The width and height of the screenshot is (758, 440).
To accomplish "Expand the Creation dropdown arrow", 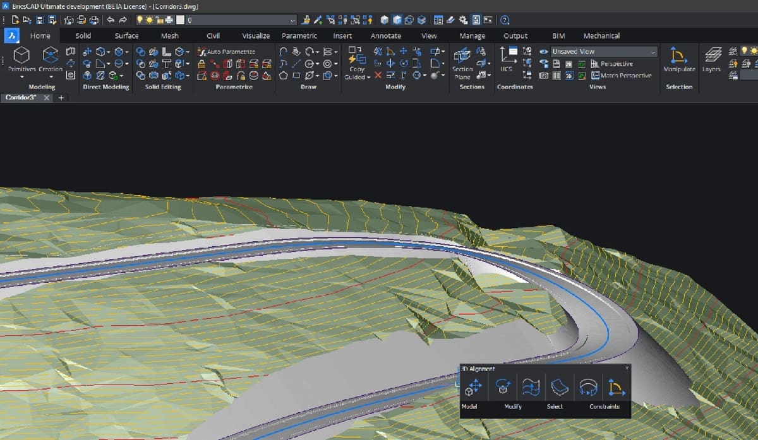I will coord(51,77).
